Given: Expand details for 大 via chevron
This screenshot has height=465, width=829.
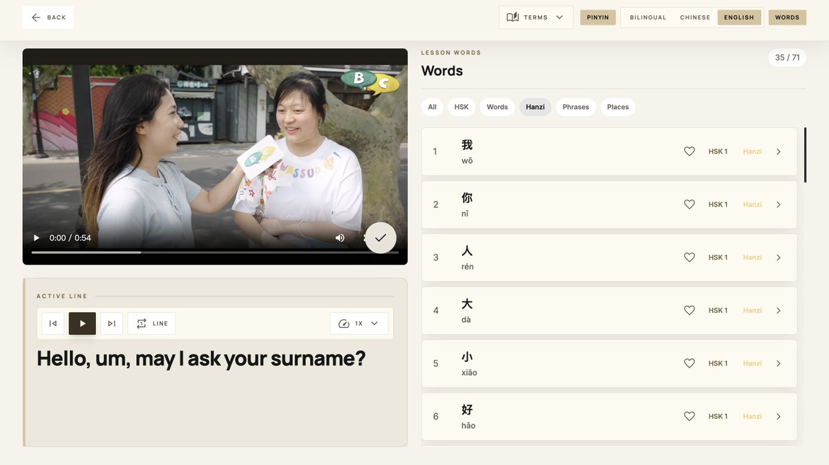Looking at the screenshot, I should pos(779,310).
